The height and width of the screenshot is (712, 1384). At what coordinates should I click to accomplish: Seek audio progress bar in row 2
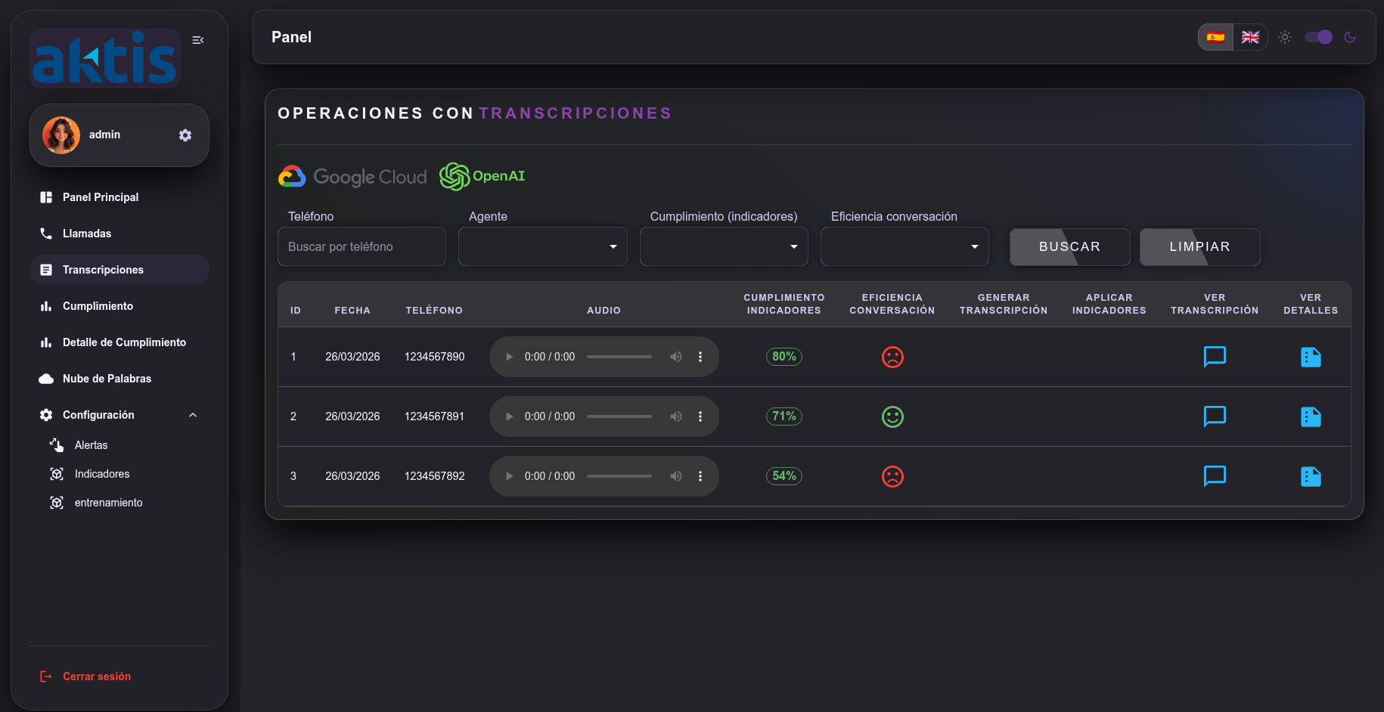(x=619, y=416)
